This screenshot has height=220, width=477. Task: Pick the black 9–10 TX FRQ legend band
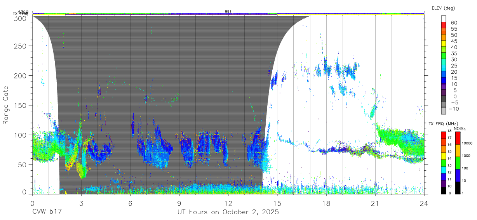444,190
